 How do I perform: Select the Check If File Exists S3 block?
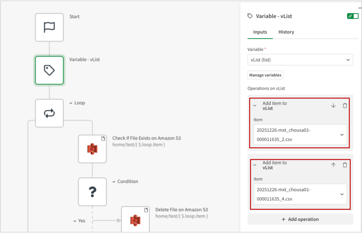pyautogui.click(x=92, y=149)
